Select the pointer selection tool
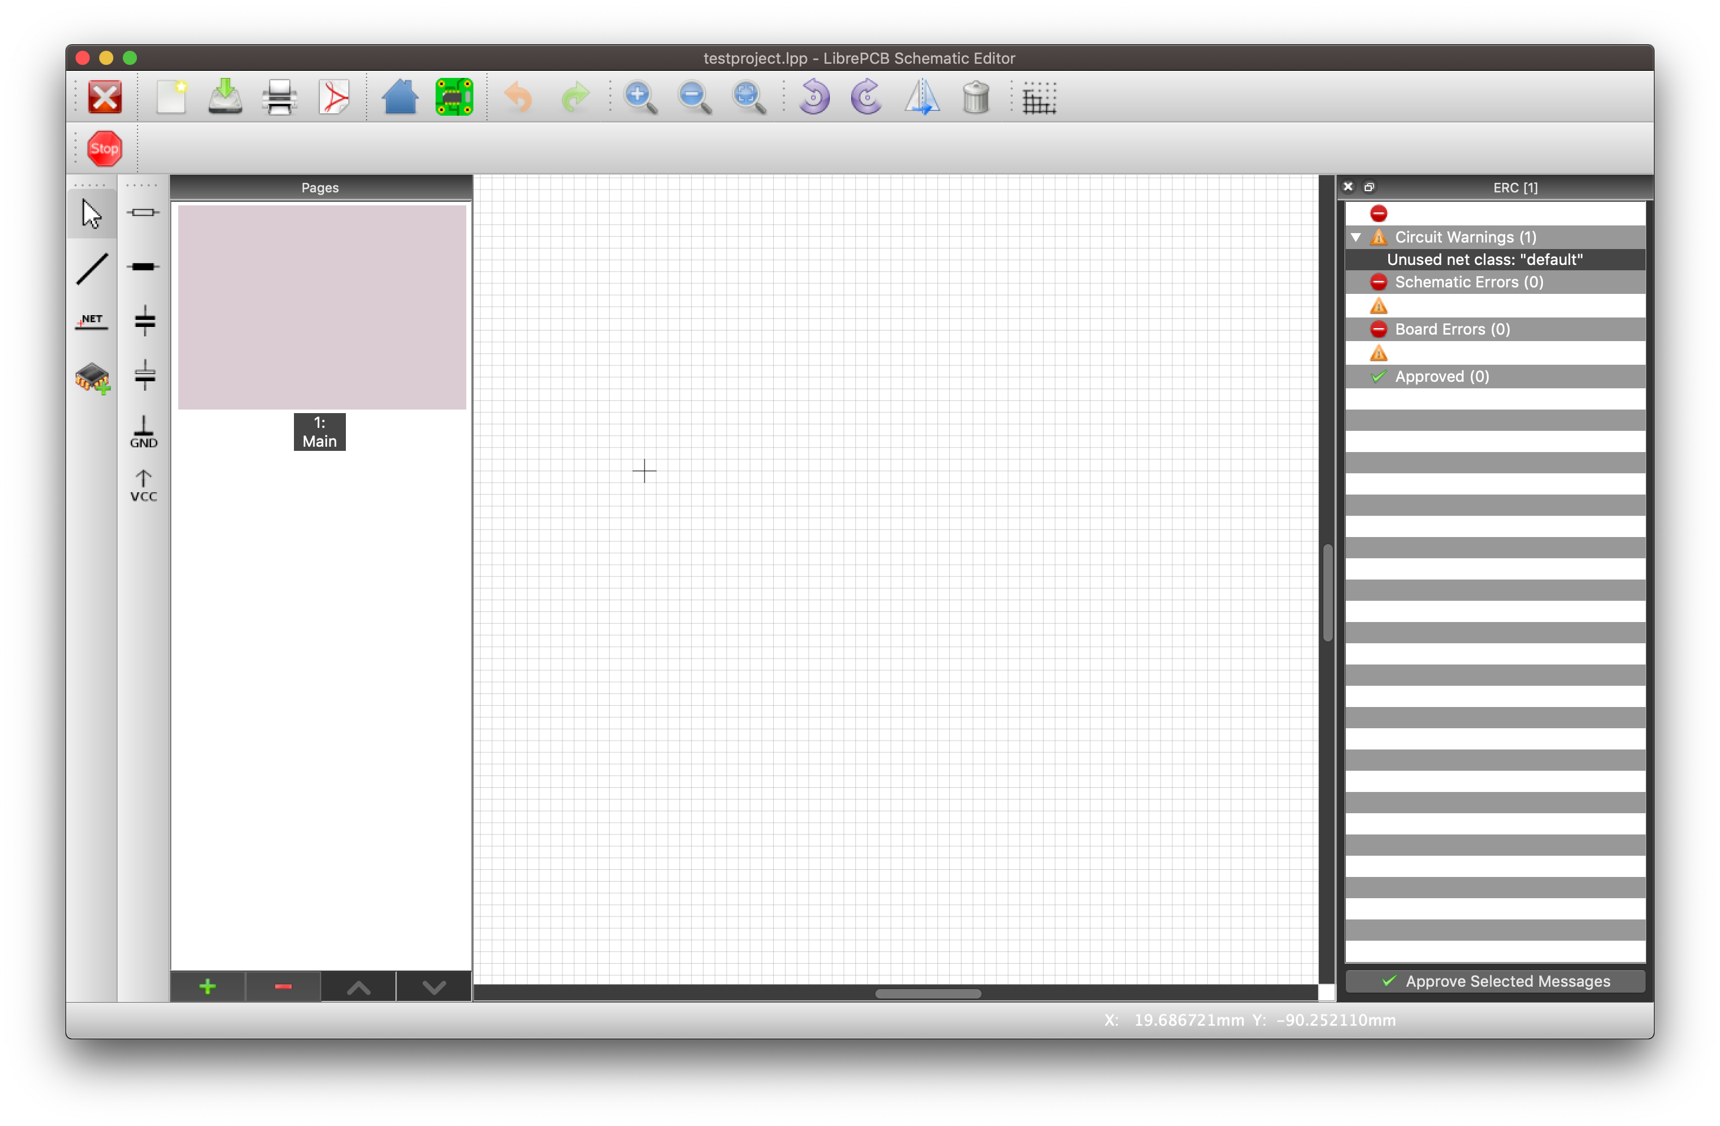This screenshot has width=1720, height=1126. pyautogui.click(x=91, y=213)
